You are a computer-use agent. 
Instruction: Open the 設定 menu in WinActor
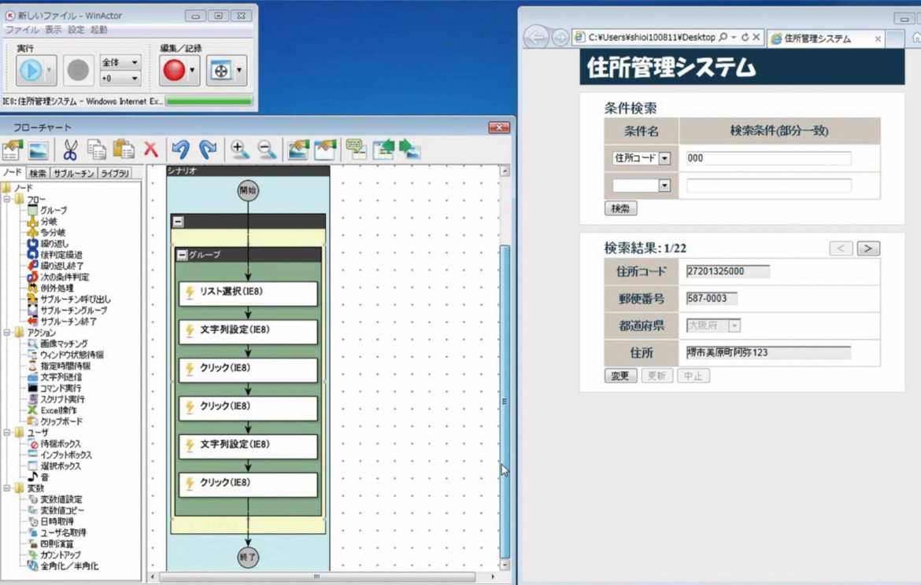point(76,30)
